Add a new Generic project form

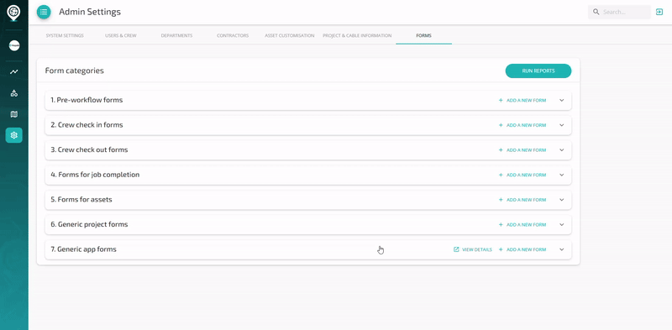pyautogui.click(x=522, y=224)
